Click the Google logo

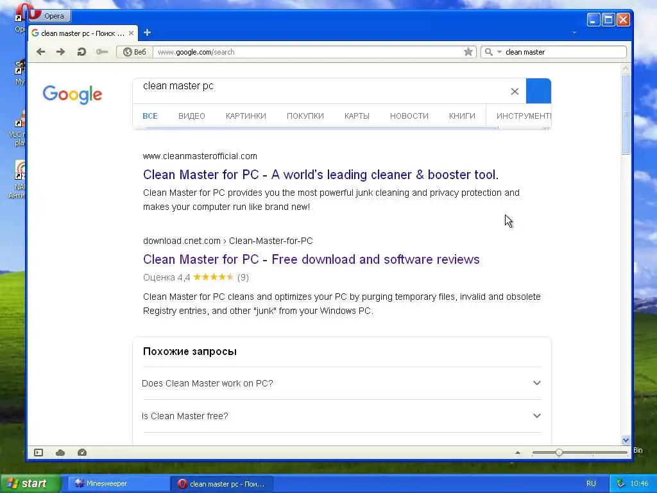(x=72, y=94)
